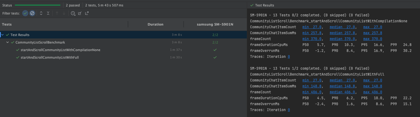This screenshot has width=420, height=117.
Task: Click the Duration column header
Action: [x=155, y=24]
